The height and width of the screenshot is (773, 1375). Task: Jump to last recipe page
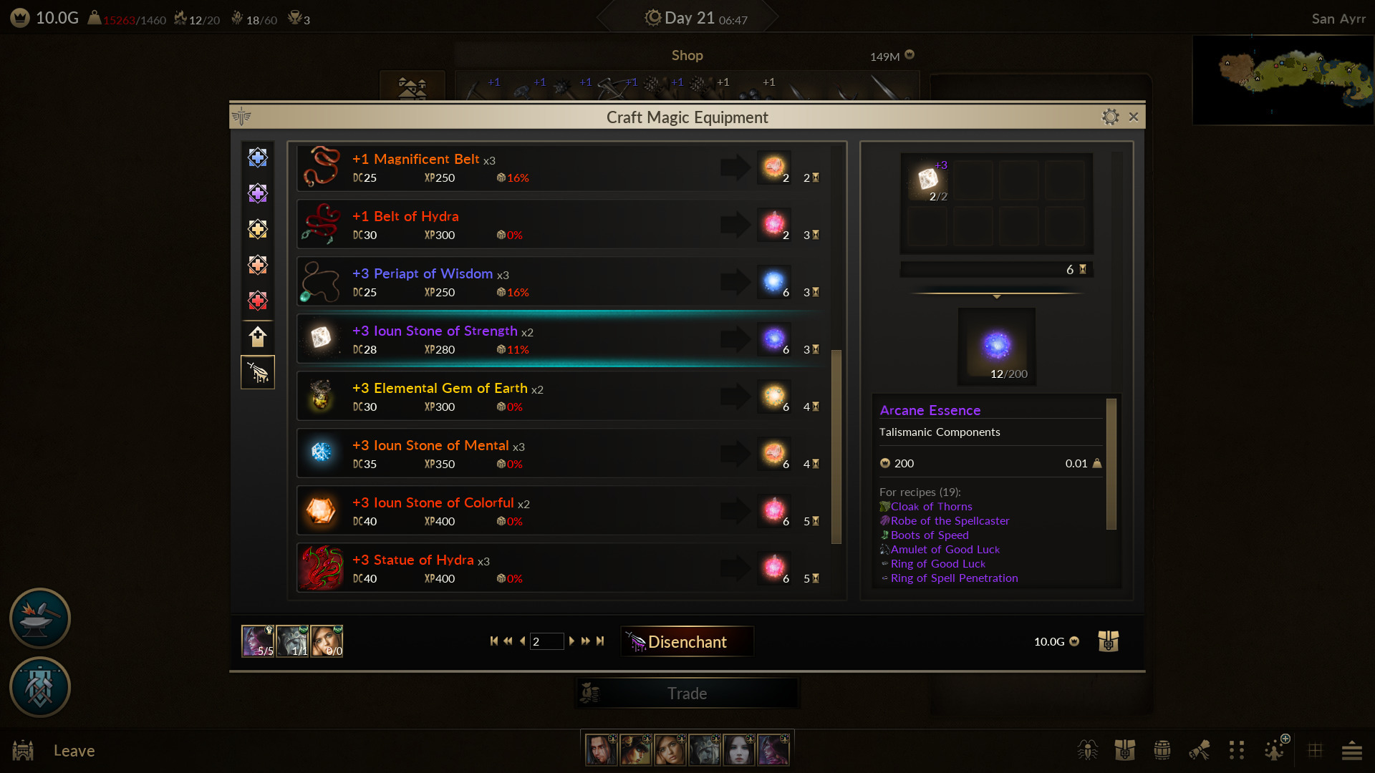tap(600, 641)
